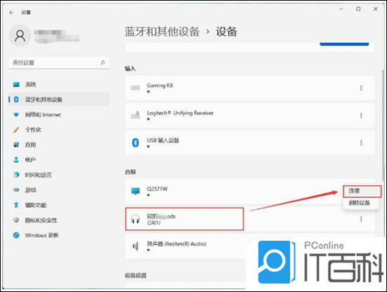This screenshot has width=387, height=292.
Task: Select 连接 in the context menu
Action: pyautogui.click(x=362, y=191)
